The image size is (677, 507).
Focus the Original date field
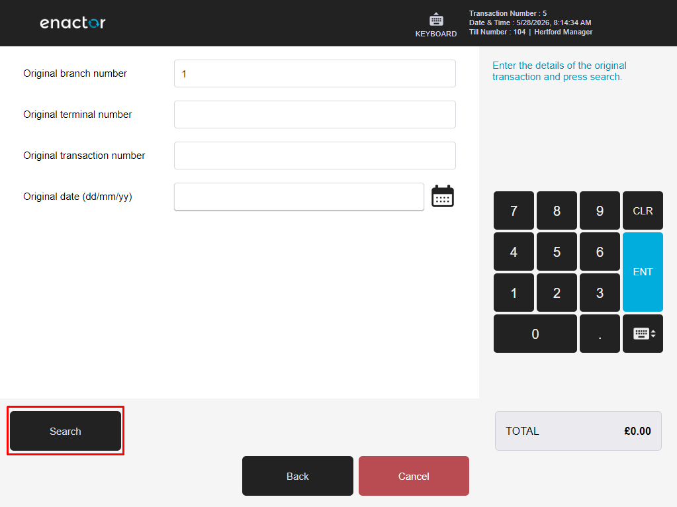298,197
